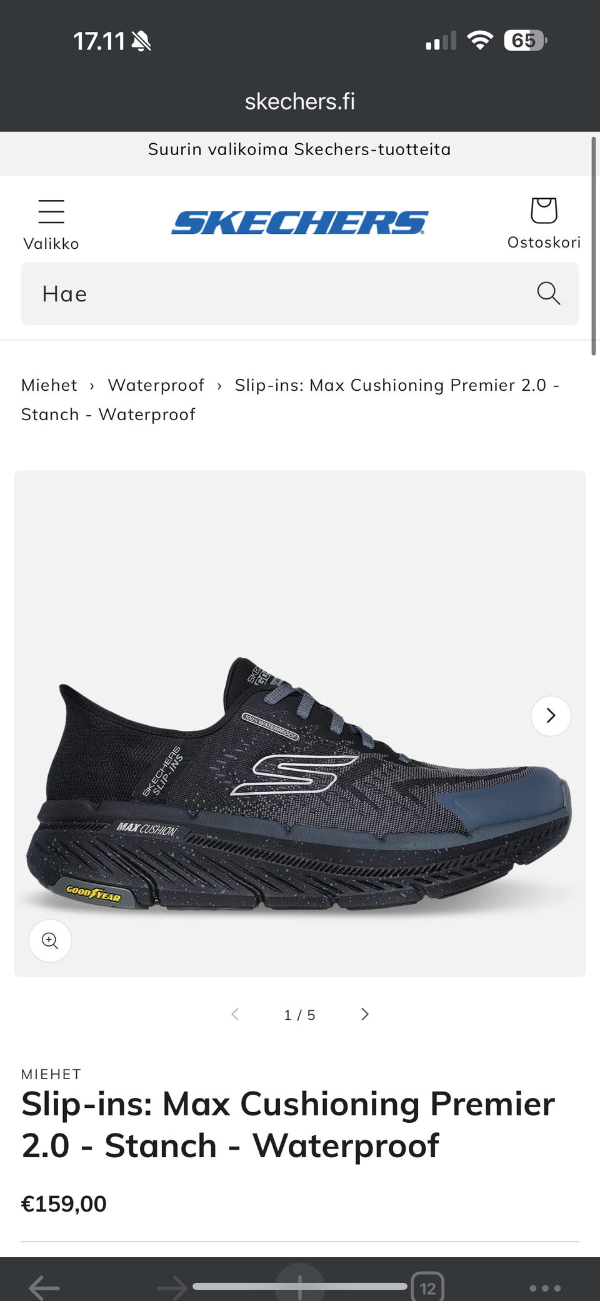The width and height of the screenshot is (600, 1301).
Task: Click the page scrollbar on right edge
Action: (593, 246)
